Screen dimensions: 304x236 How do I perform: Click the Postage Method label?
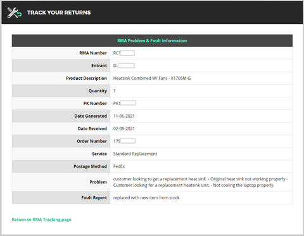click(x=90, y=166)
